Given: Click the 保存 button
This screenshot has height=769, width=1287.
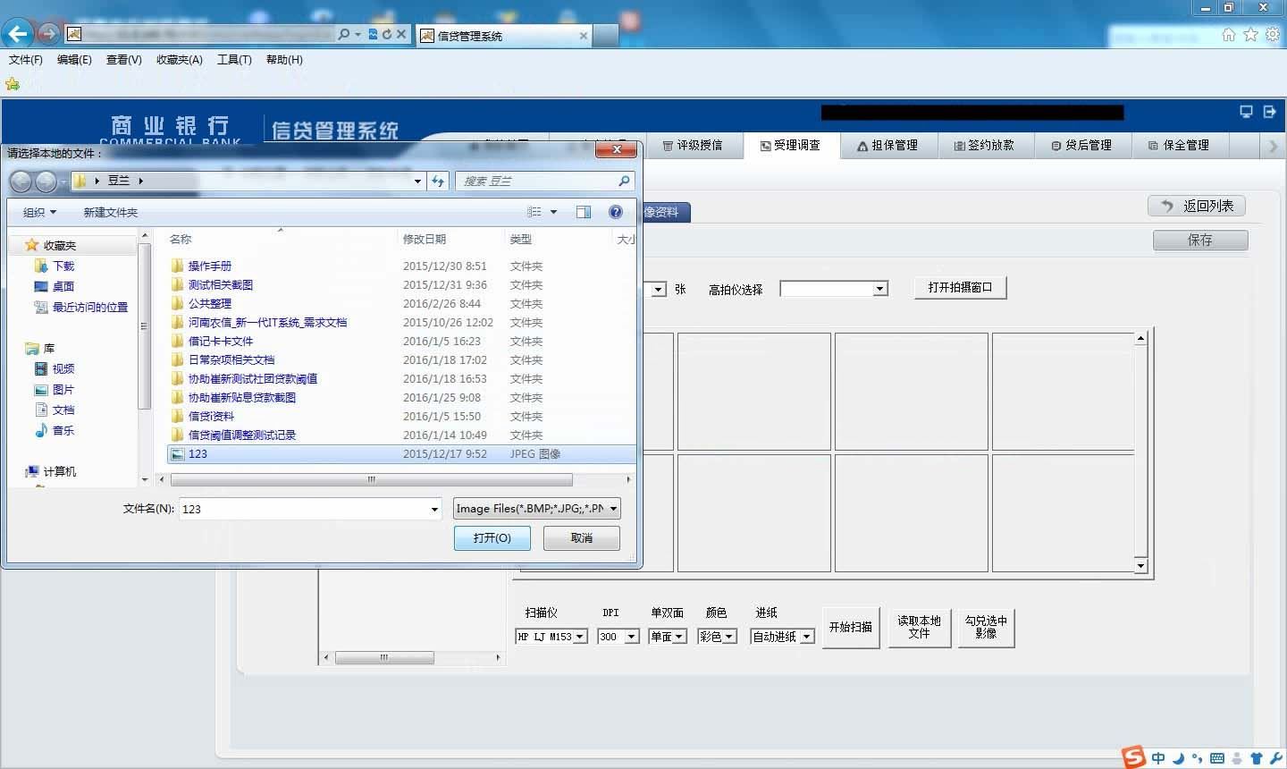Looking at the screenshot, I should pyautogui.click(x=1200, y=240).
